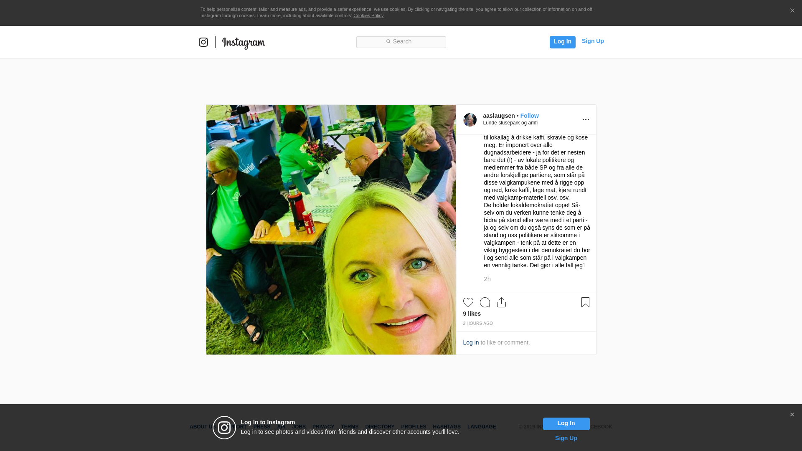Open the post more options menu
The image size is (802, 451).
[586, 120]
